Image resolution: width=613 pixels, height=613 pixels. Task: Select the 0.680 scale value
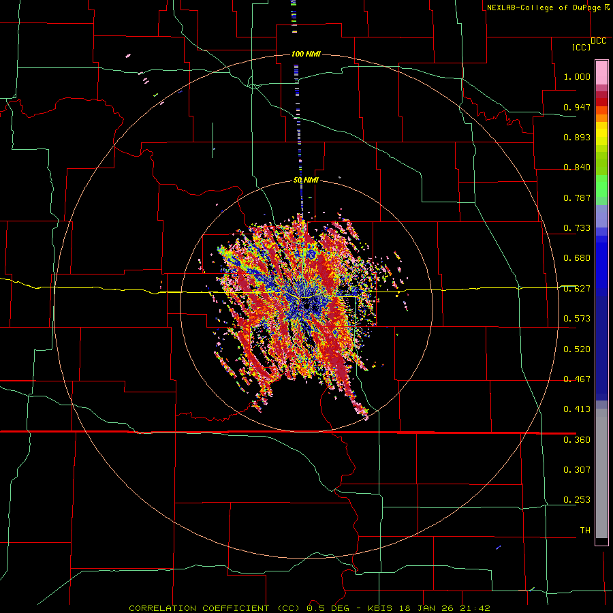pyautogui.click(x=577, y=258)
